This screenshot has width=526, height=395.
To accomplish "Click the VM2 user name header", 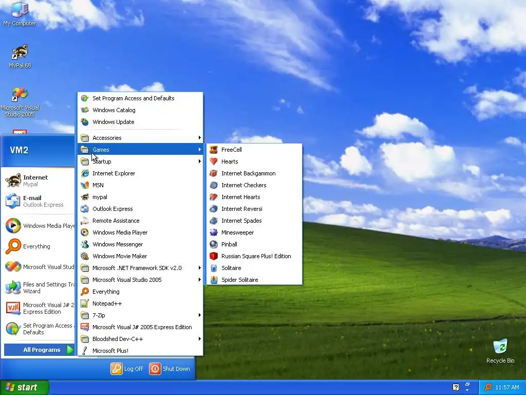I will pyautogui.click(x=19, y=150).
